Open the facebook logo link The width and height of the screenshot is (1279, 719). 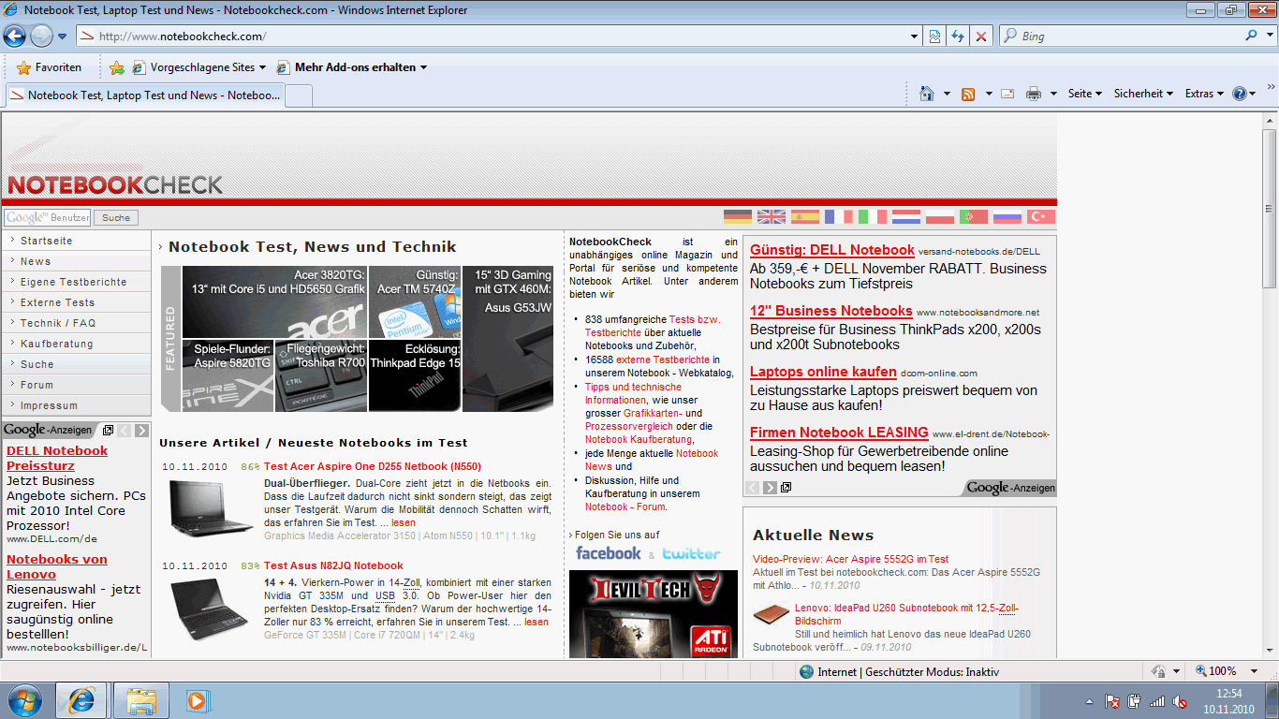point(609,553)
